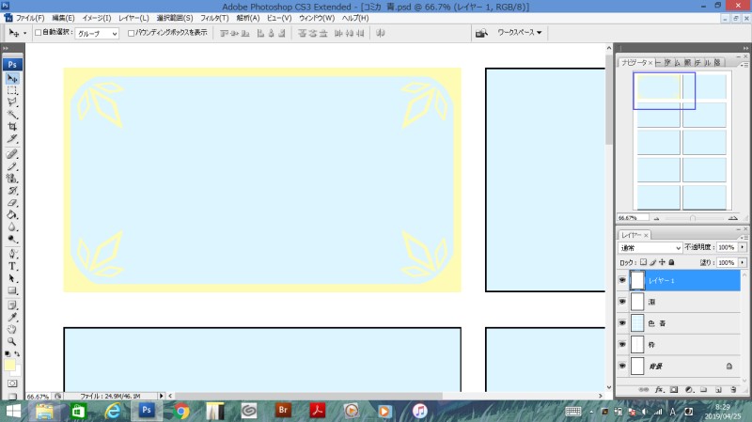
Task: Select the Move tool in the toolbox
Action: [12, 78]
